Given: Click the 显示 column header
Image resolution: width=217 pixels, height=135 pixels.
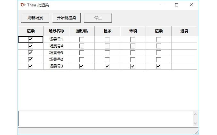Looking at the screenshot, I should (x=108, y=31).
